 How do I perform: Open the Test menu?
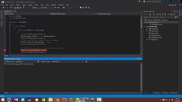(47, 5)
